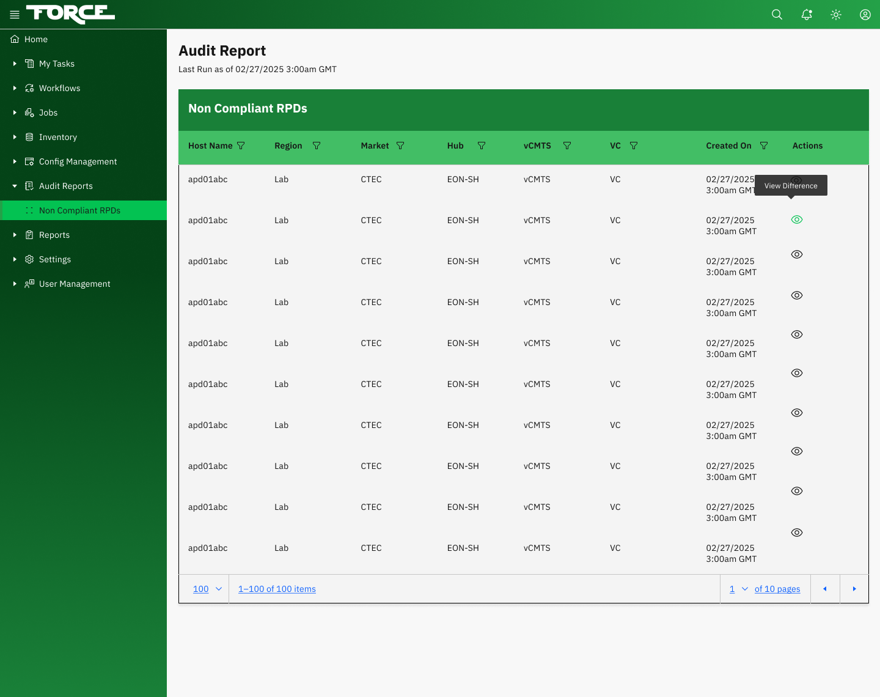
Task: Select Non Compliant RPDs in sidebar
Action: click(x=79, y=210)
